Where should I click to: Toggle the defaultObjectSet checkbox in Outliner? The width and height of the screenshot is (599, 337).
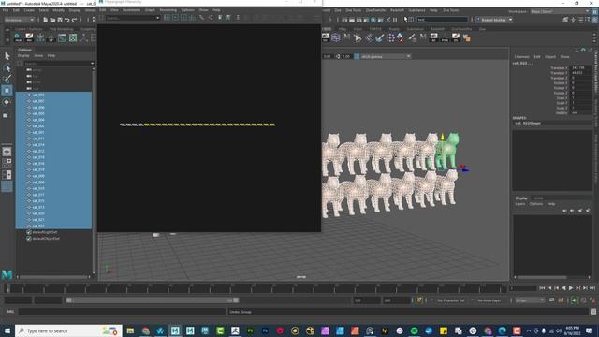[x=29, y=239]
